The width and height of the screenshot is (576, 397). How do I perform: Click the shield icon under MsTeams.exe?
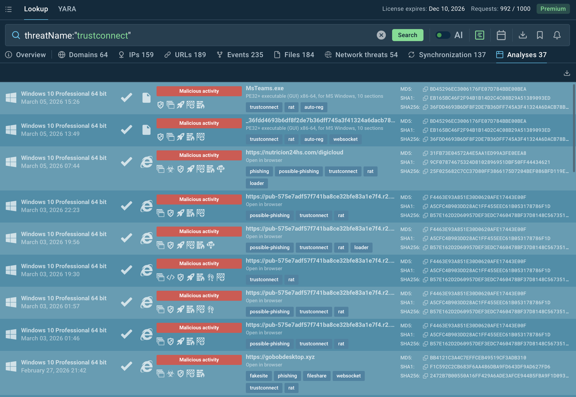pos(160,105)
